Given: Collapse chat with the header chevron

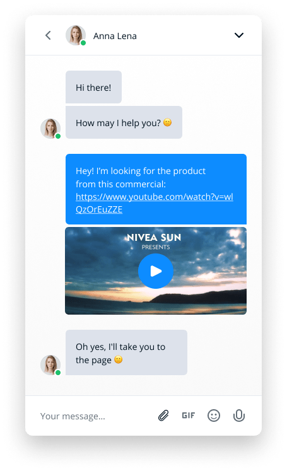Looking at the screenshot, I should point(238,35).
